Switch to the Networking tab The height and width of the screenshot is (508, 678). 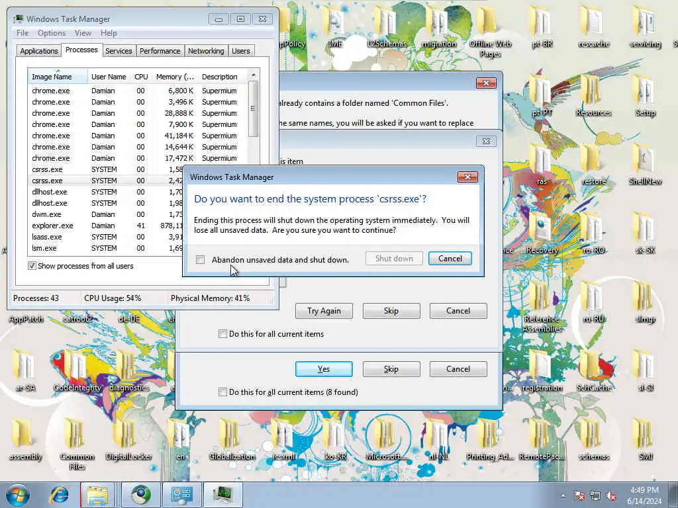tap(206, 51)
